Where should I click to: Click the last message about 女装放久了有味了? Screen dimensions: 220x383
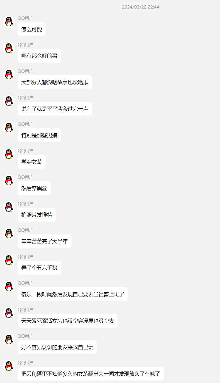click(91, 374)
